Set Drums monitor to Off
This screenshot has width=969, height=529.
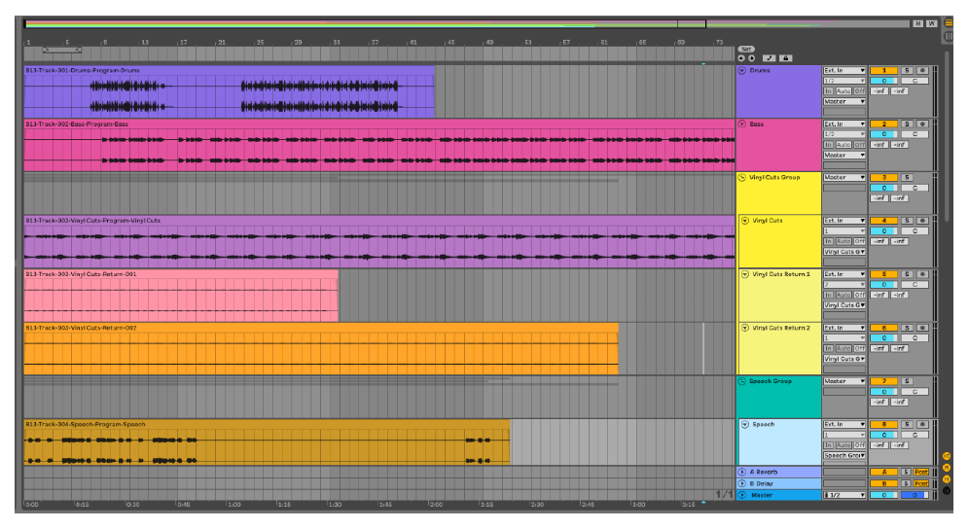(860, 90)
